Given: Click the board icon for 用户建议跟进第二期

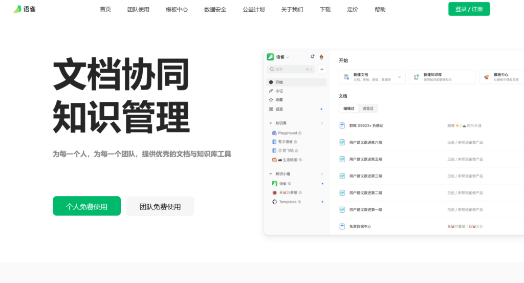Looking at the screenshot, I should pos(342,193).
